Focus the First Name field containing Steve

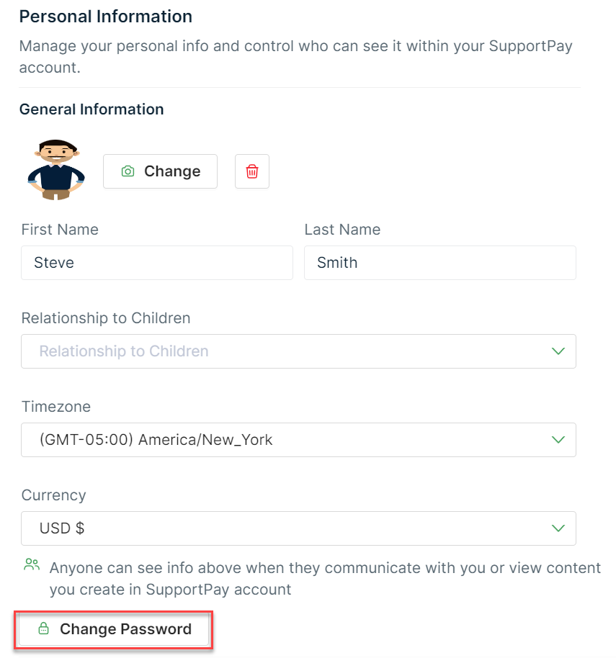(x=157, y=263)
